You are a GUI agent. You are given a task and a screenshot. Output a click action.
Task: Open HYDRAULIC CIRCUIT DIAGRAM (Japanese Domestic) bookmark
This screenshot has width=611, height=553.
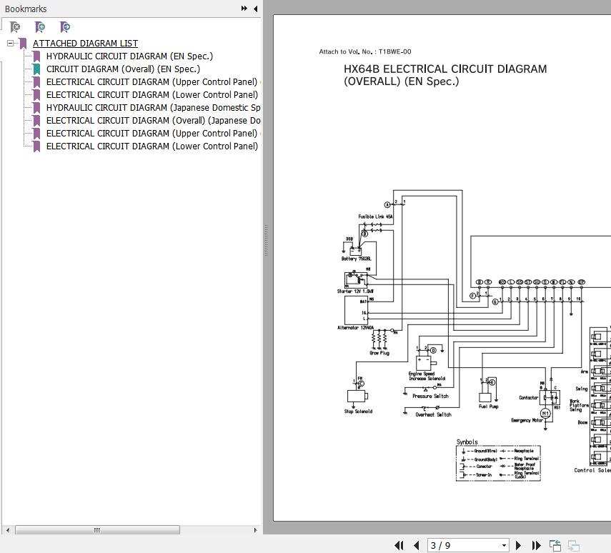(x=153, y=108)
